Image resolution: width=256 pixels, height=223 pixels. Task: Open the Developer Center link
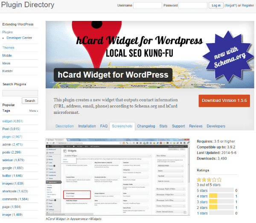pyautogui.click(x=19, y=38)
